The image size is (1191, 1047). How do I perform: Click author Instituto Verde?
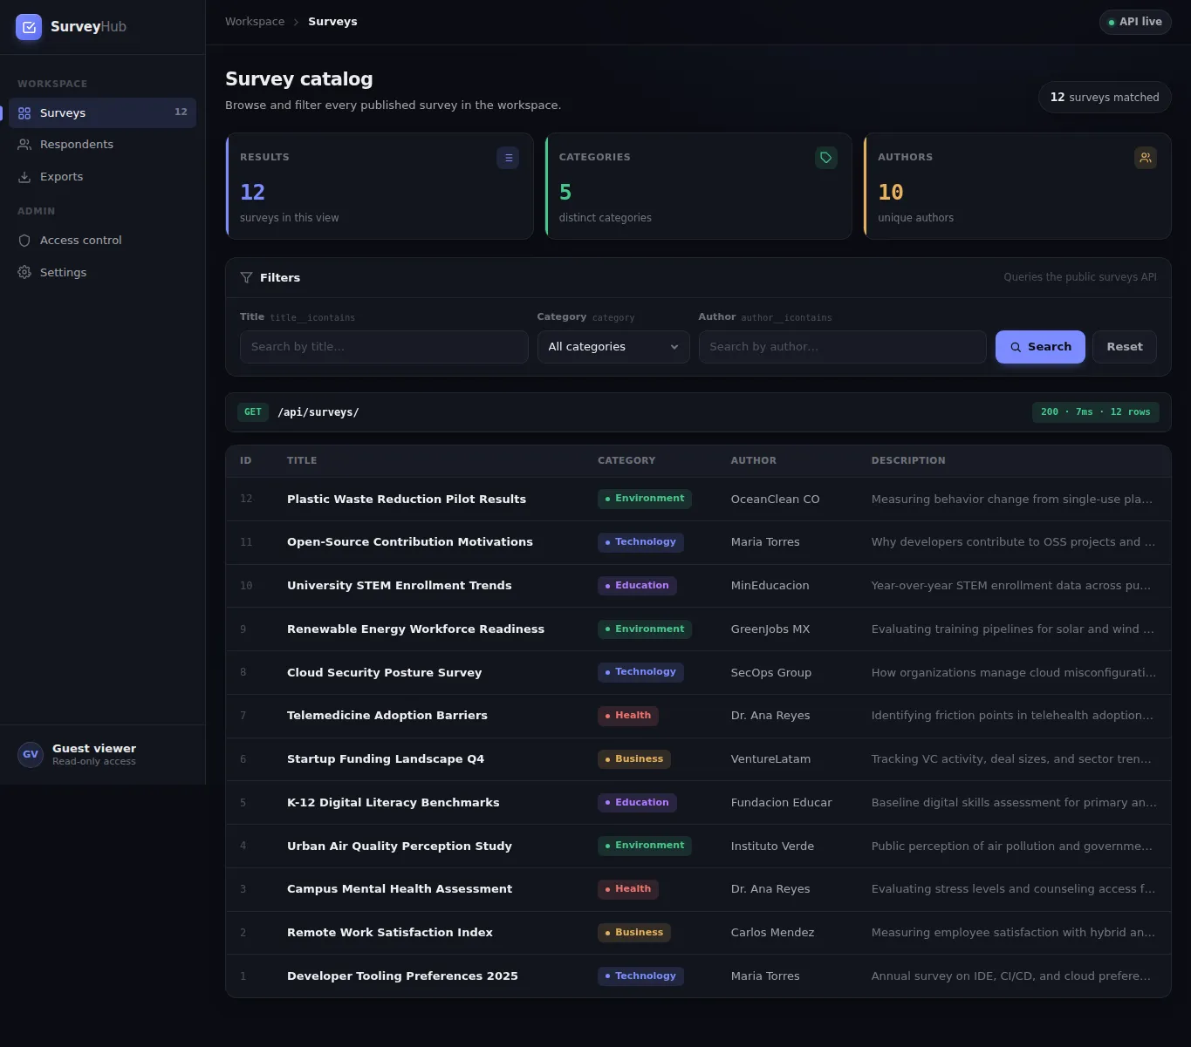772,846
